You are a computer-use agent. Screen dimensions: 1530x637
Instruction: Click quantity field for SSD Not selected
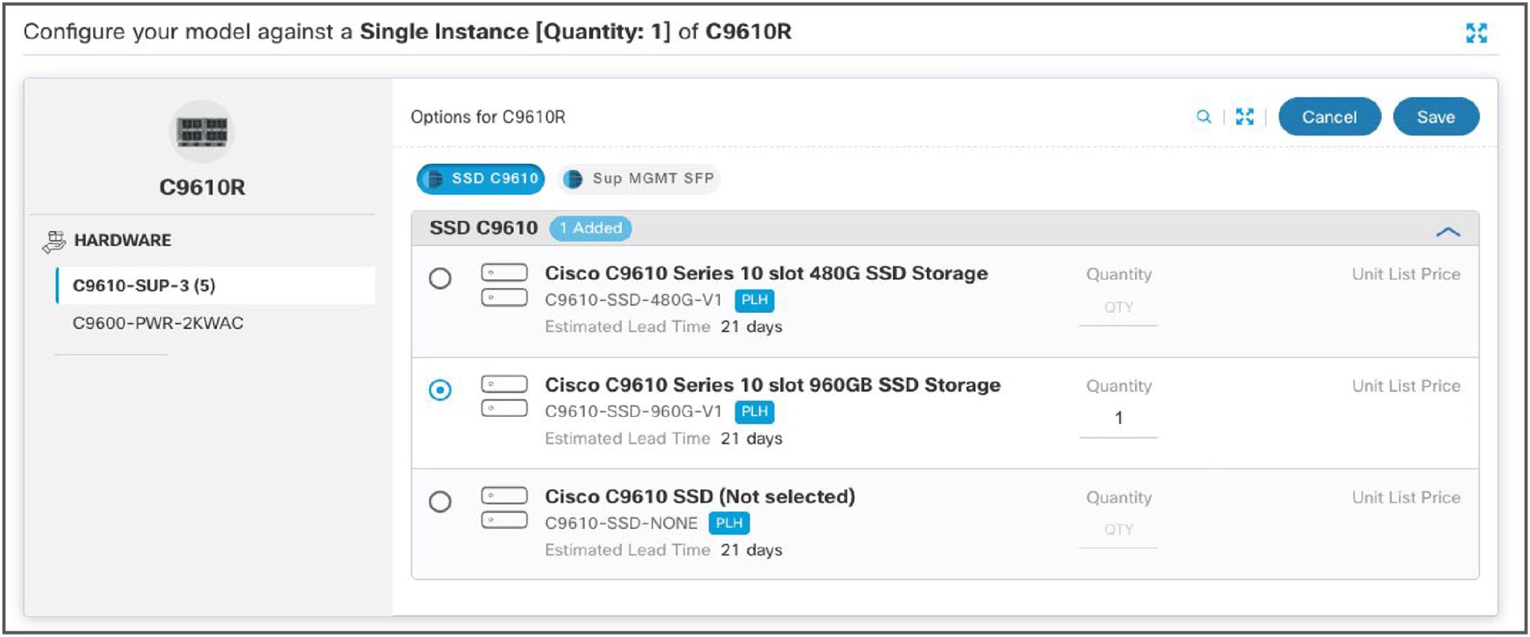tap(1119, 530)
